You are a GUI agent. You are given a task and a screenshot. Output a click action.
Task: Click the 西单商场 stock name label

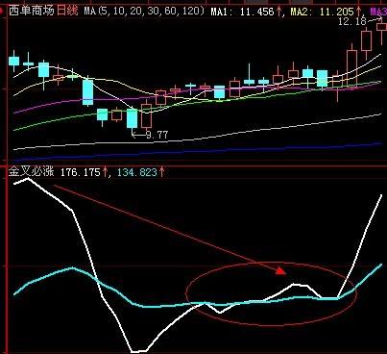tap(32, 12)
